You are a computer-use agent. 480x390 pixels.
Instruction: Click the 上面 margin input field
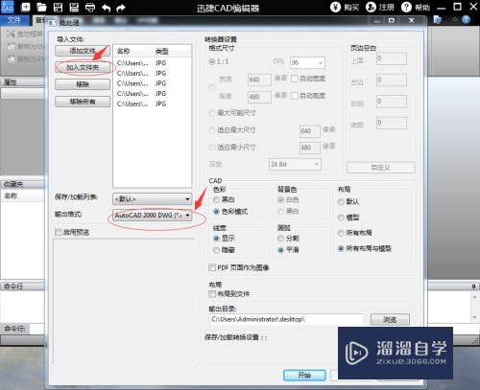click(x=392, y=58)
